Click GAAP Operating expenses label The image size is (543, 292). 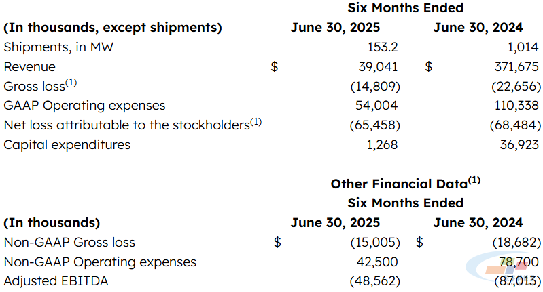(x=84, y=106)
